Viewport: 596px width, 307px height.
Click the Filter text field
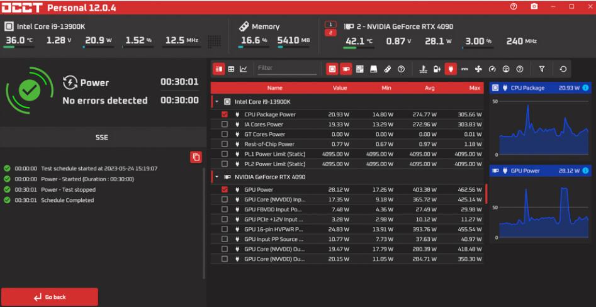(286, 69)
